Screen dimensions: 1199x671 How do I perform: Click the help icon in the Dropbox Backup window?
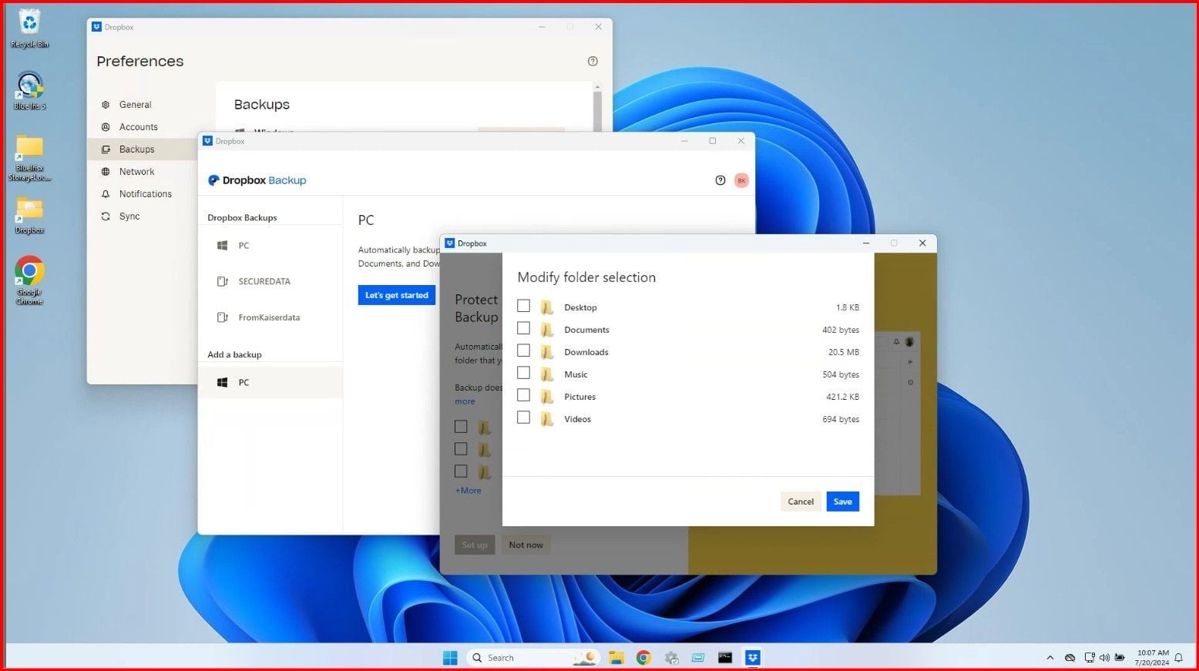(720, 180)
